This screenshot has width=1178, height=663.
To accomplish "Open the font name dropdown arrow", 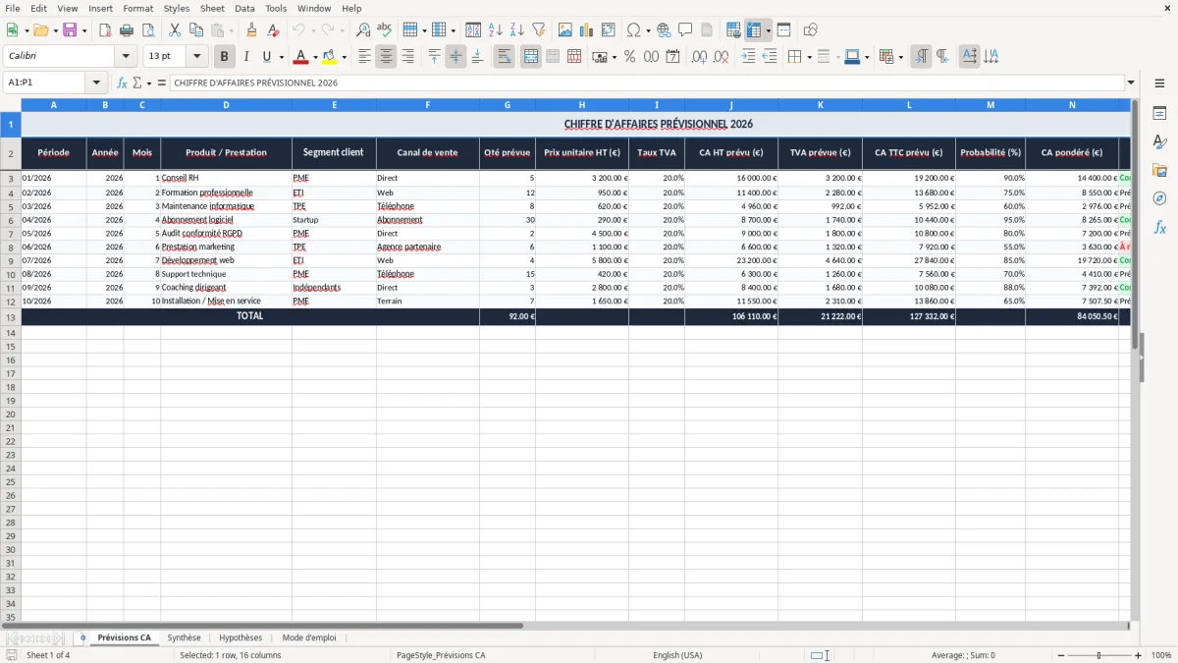I will click(x=126, y=57).
